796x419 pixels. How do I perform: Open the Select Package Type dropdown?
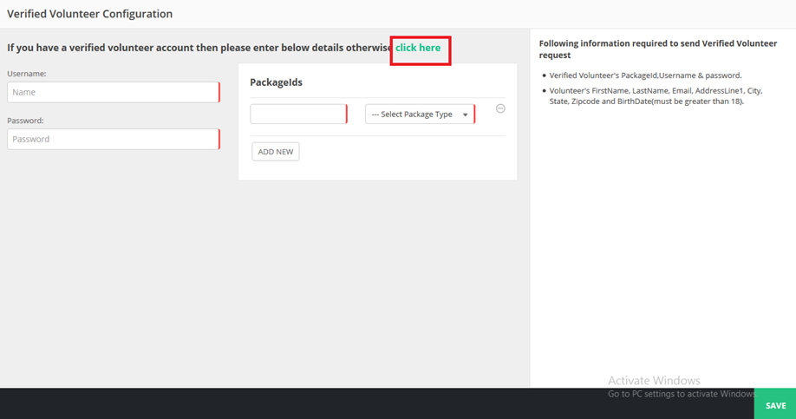[420, 115]
